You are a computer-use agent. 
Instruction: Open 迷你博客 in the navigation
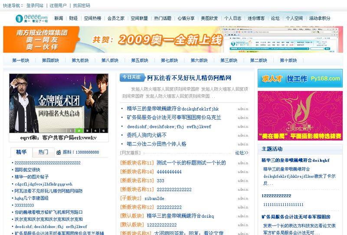(x=256, y=18)
